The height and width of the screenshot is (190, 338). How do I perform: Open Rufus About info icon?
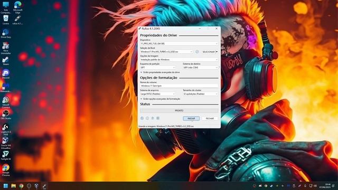[x=147, y=118]
